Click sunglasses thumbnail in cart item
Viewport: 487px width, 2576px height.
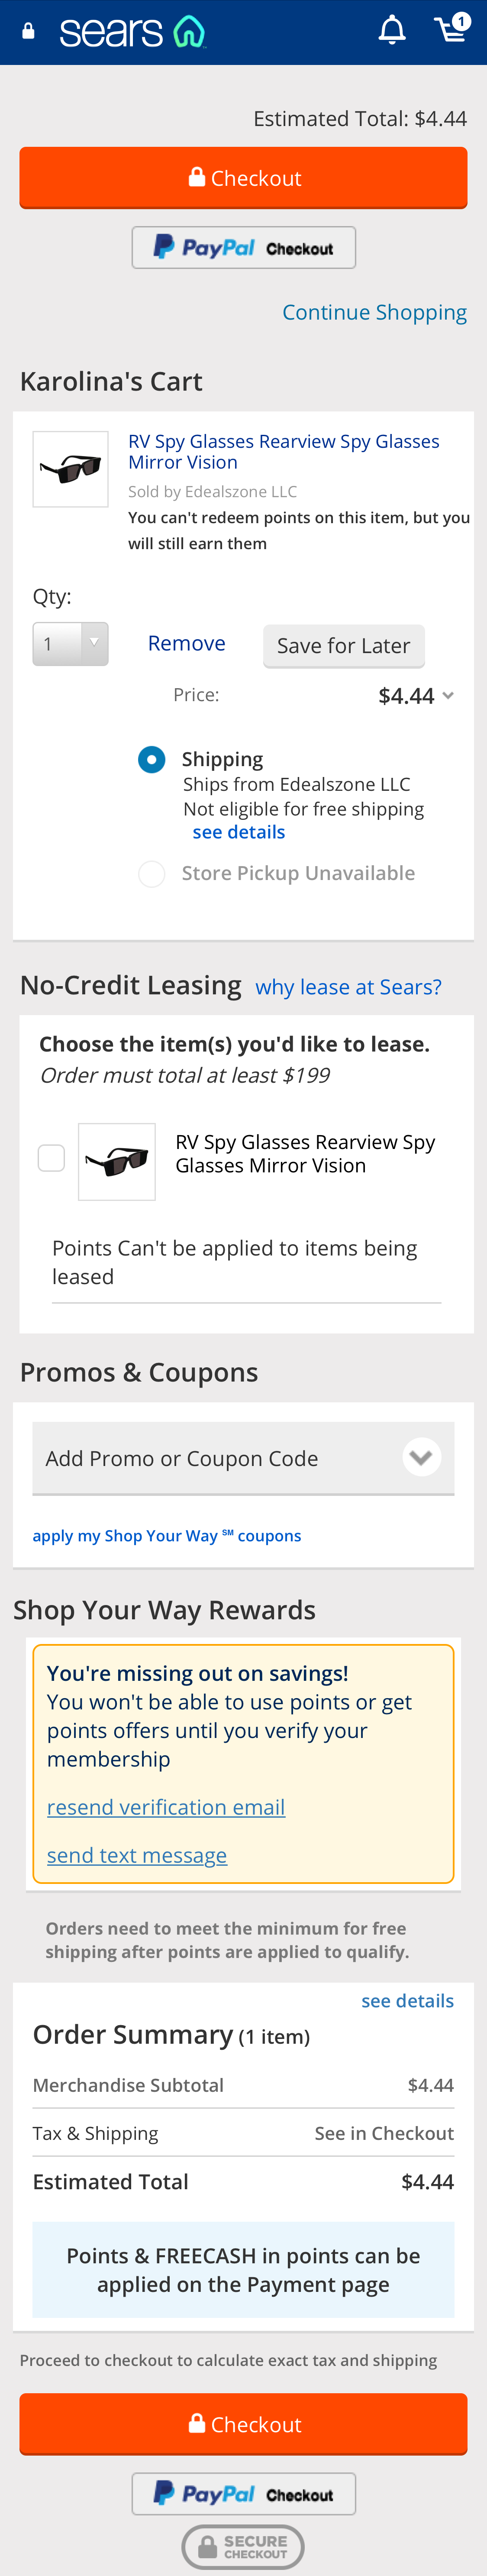tap(70, 469)
